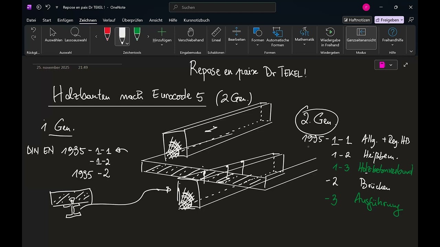Open the pink notebook navigation dropdown

[386, 65]
